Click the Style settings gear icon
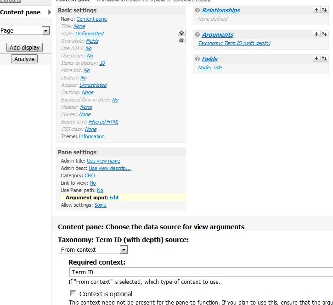This screenshot has height=305, width=333. [x=181, y=33]
